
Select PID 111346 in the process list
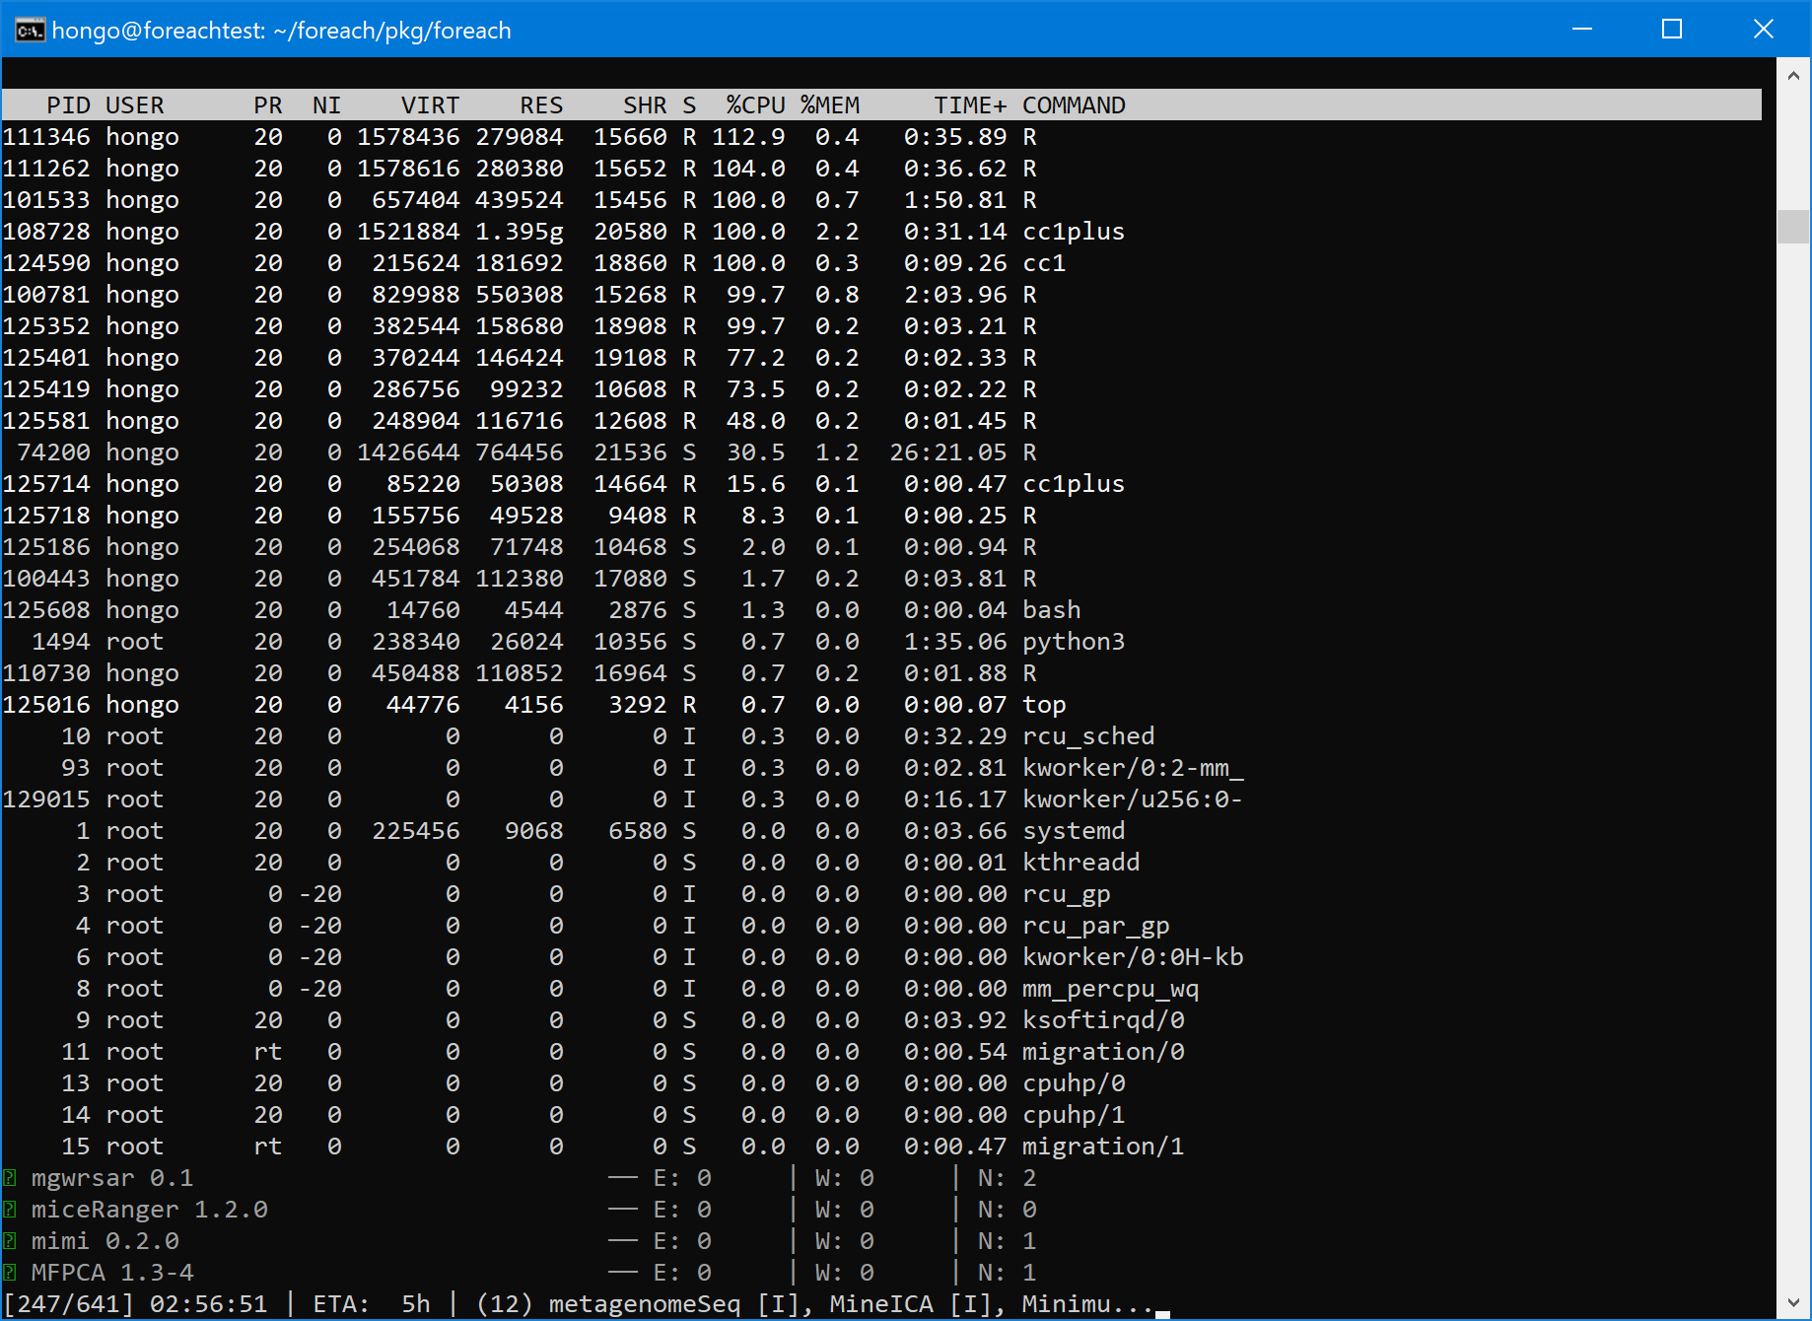[x=46, y=137]
